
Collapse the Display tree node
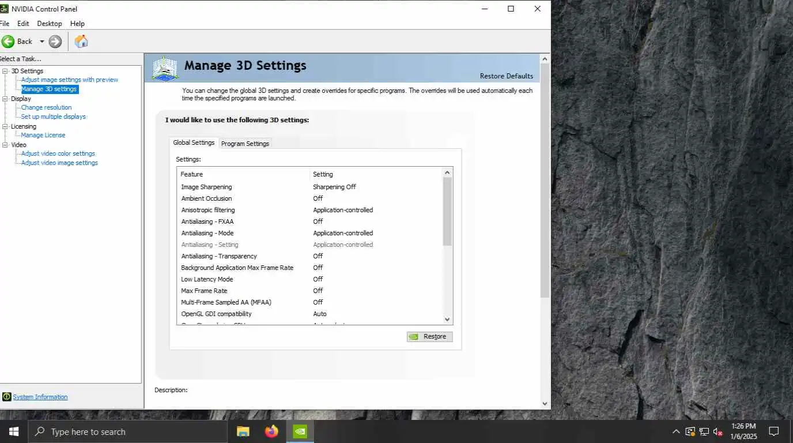(5, 99)
